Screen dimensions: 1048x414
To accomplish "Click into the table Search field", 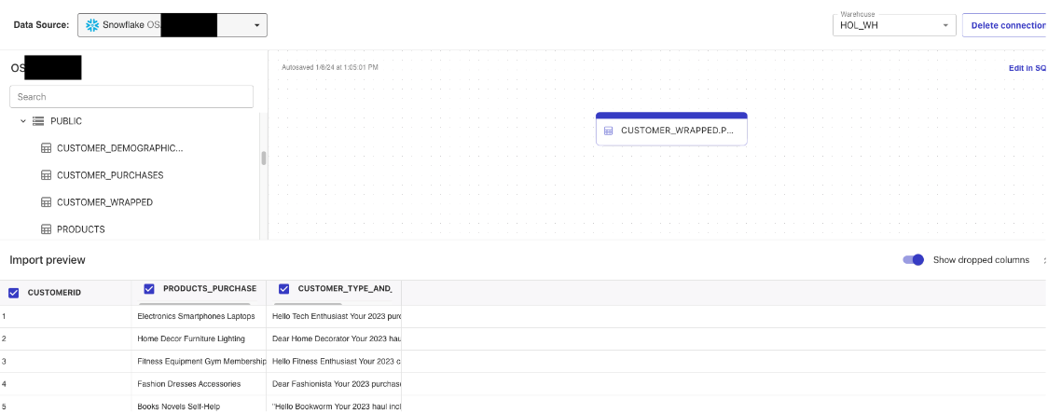I will (131, 97).
